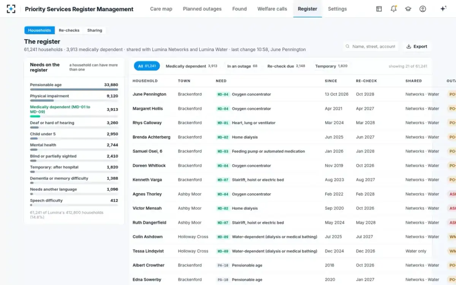
Task: Select Mental health need row
Action: [74, 146]
